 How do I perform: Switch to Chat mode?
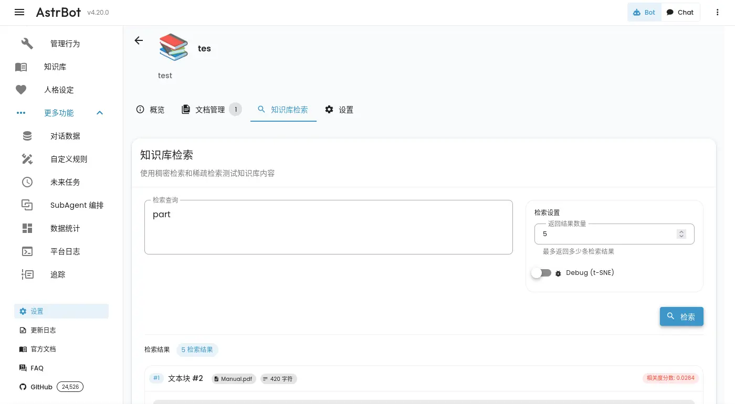pos(680,13)
